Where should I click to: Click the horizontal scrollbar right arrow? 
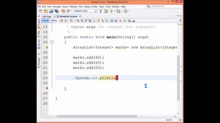[x=175, y=116]
